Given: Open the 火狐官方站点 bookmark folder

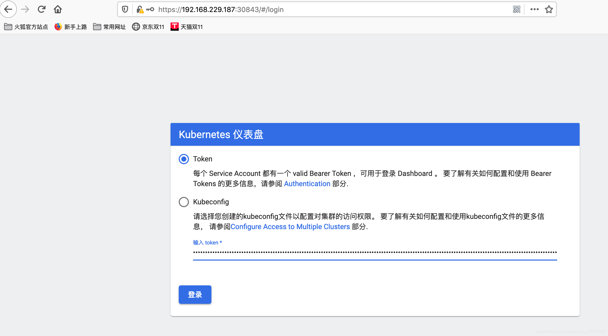Looking at the screenshot, I should [x=26, y=27].
